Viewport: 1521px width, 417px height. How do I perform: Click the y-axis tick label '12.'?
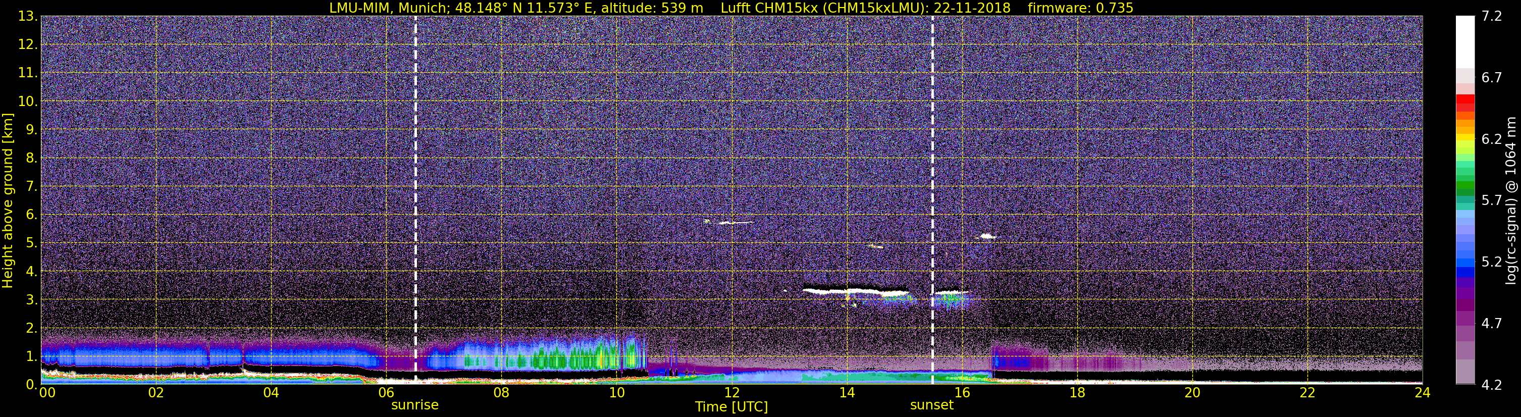point(28,45)
